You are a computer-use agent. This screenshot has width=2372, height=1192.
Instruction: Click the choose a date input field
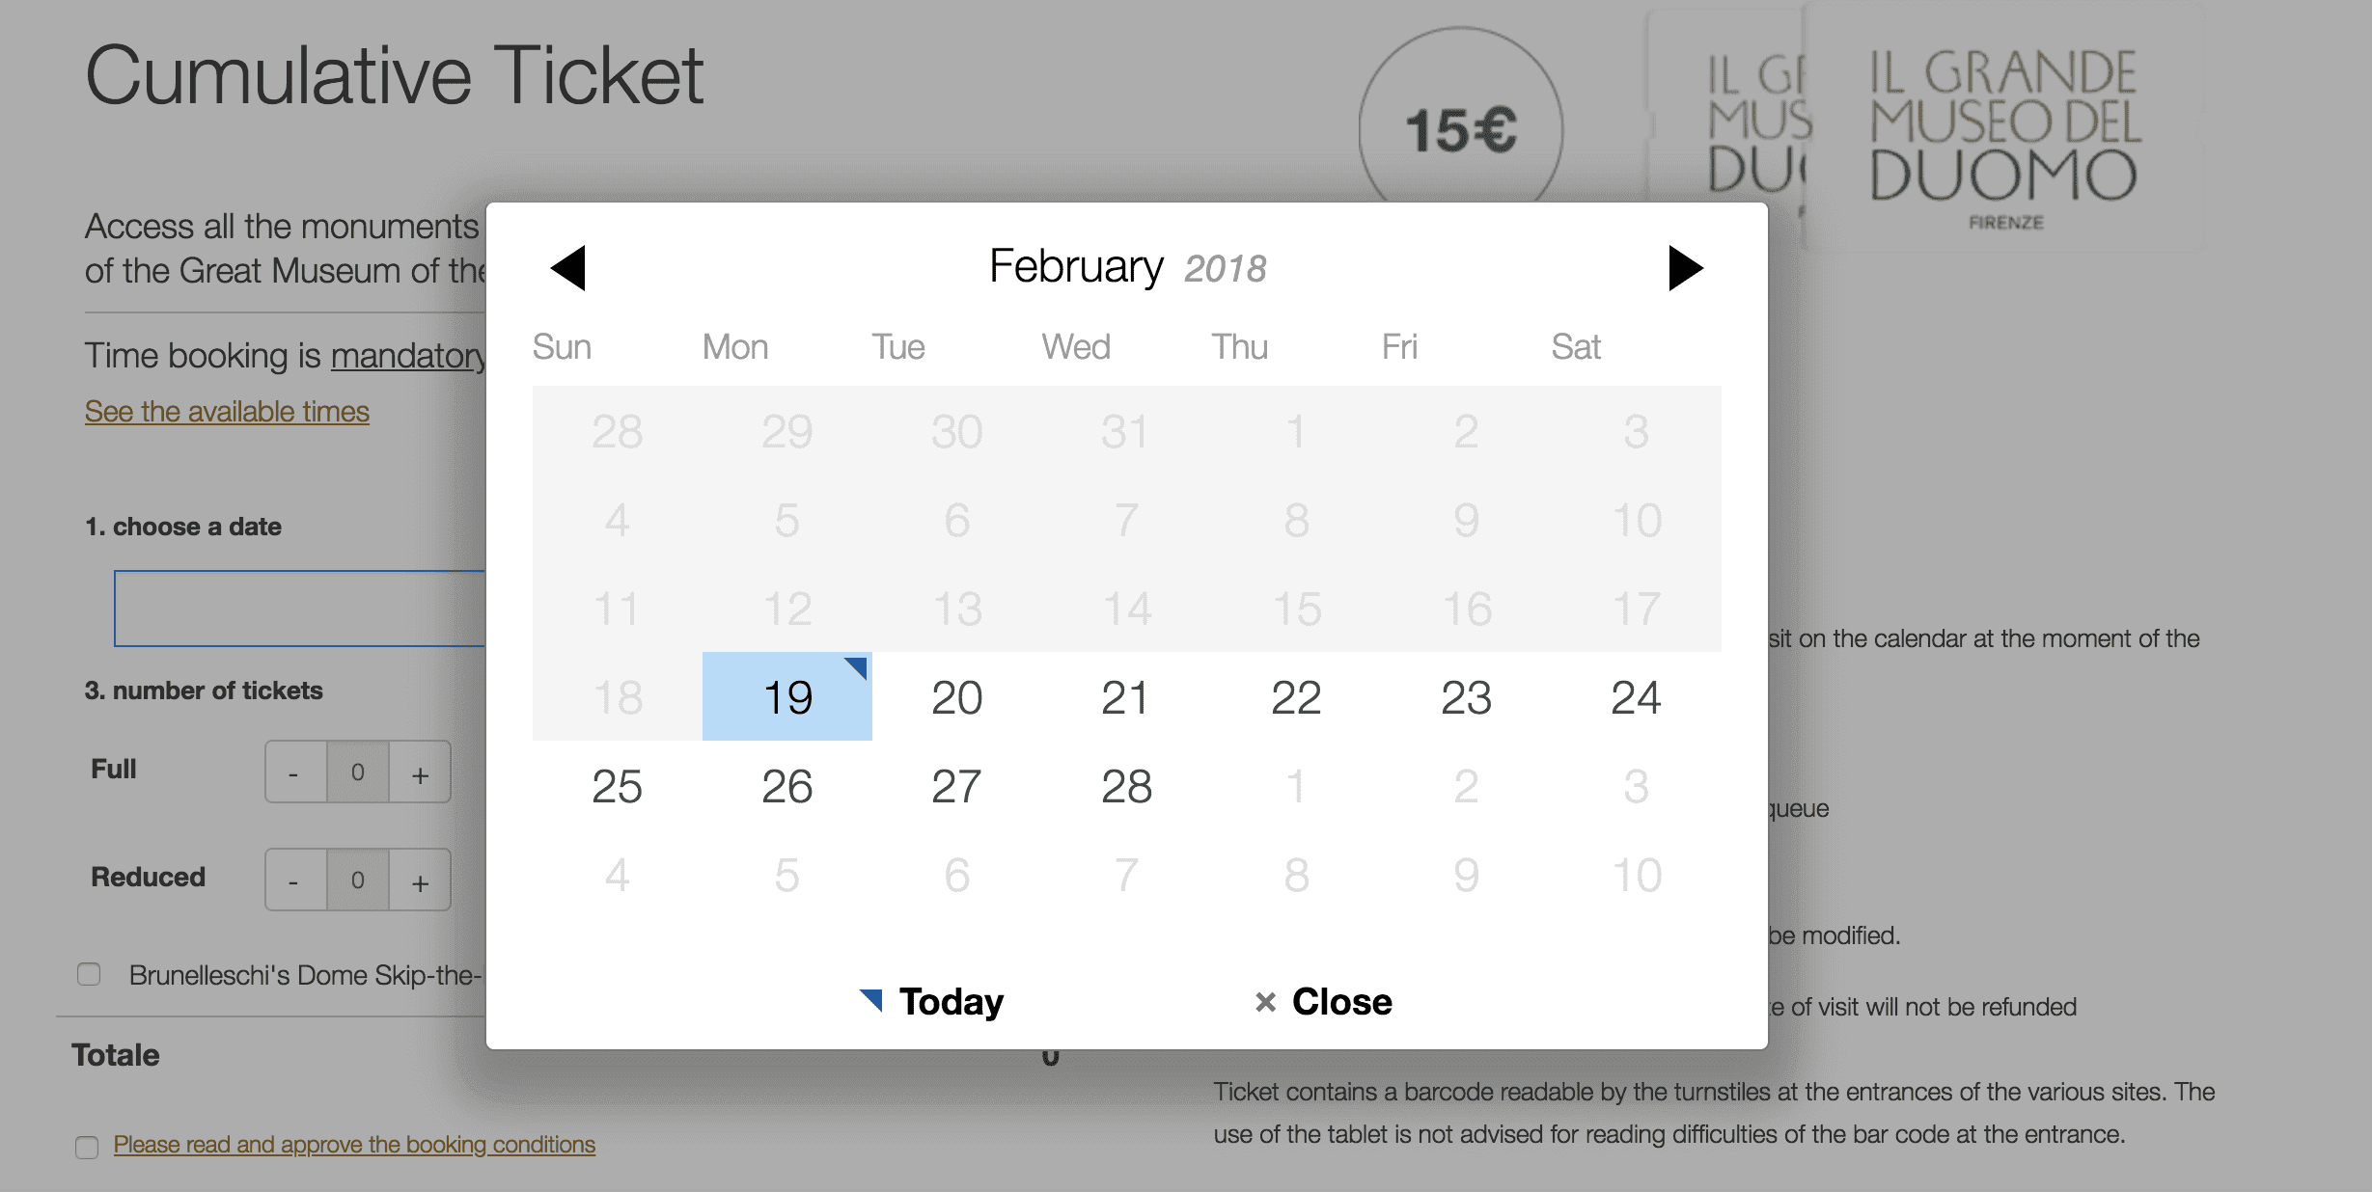click(x=300, y=609)
